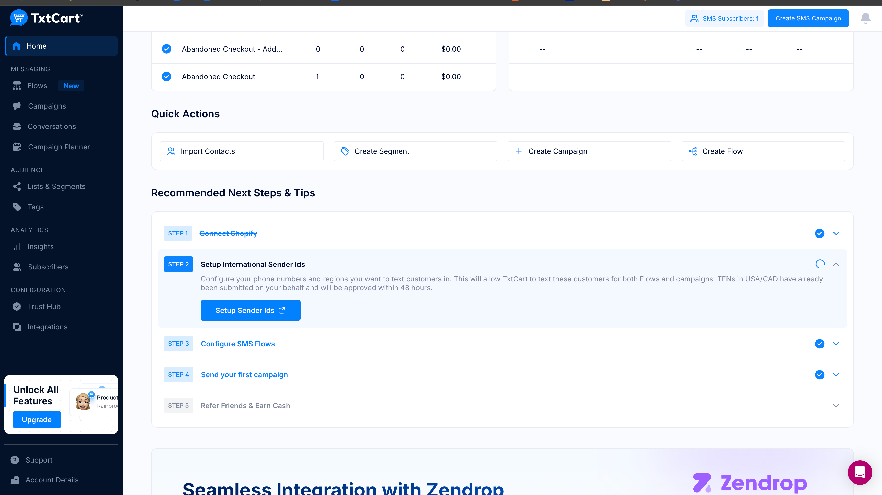882x495 pixels.
Task: Click the Subscribers people icon
Action: click(17, 267)
